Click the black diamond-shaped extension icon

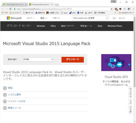point(120,9)
